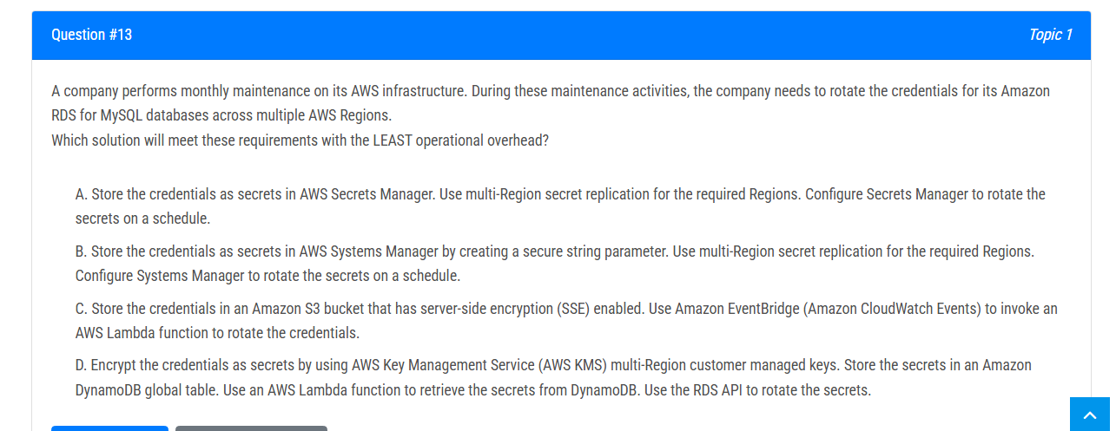The image size is (1116, 431).
Task: Click the gray button below the answers
Action: [251, 428]
